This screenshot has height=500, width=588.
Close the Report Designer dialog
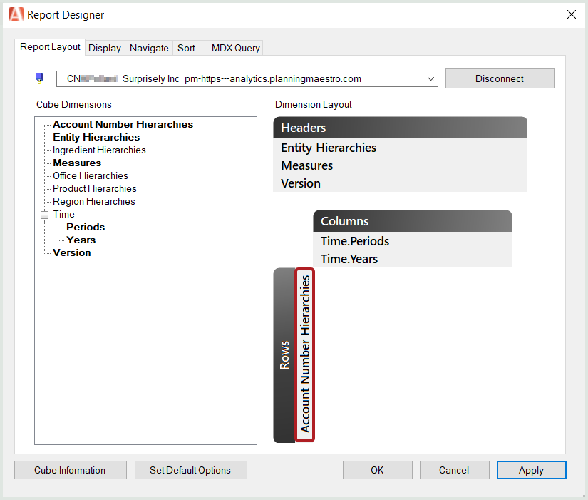point(571,15)
